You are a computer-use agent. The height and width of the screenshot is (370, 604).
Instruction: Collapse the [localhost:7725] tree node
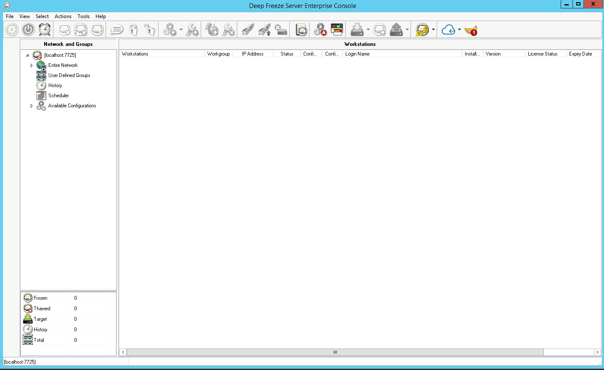[x=27, y=55]
